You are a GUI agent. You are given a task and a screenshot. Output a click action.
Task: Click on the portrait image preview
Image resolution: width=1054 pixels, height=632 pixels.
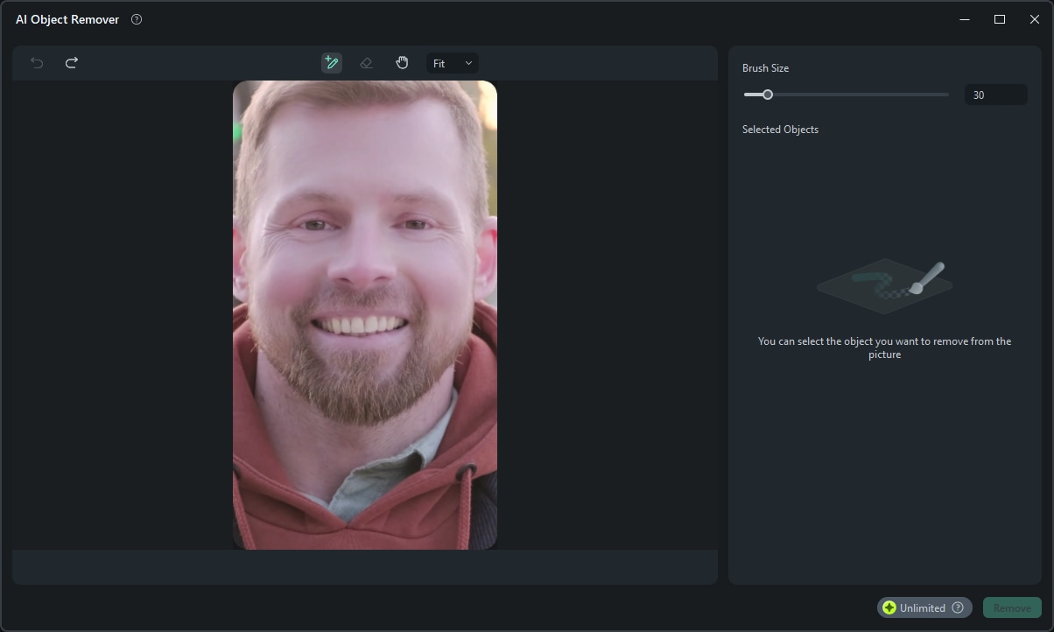365,315
